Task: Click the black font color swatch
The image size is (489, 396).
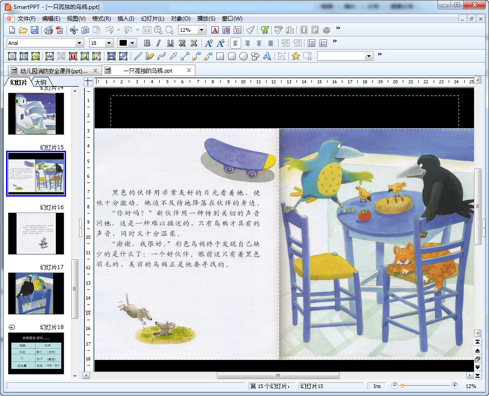Action: (123, 43)
